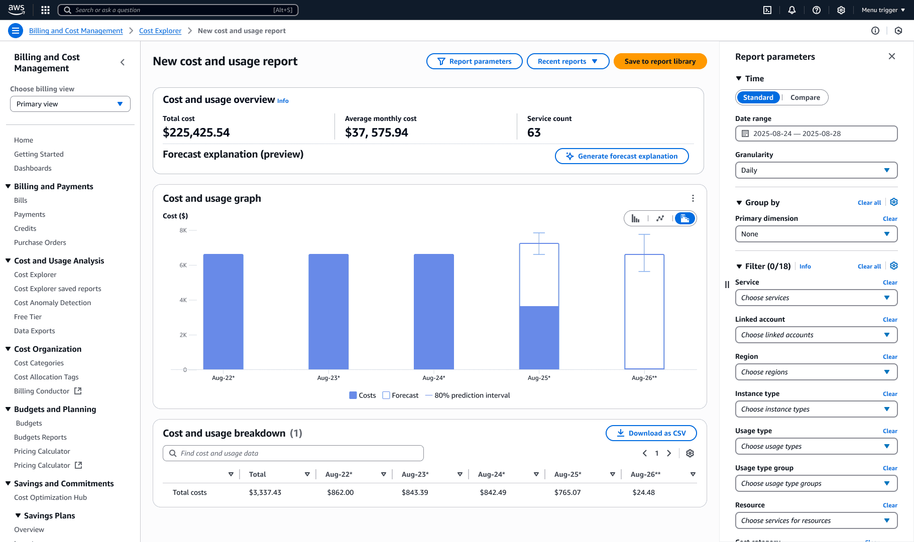This screenshot has width=914, height=542.
Task: Open the Granularity Daily dropdown
Action: pyautogui.click(x=816, y=170)
